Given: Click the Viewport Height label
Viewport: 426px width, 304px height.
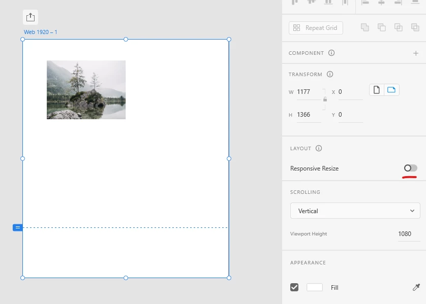Looking at the screenshot, I should 309,234.
